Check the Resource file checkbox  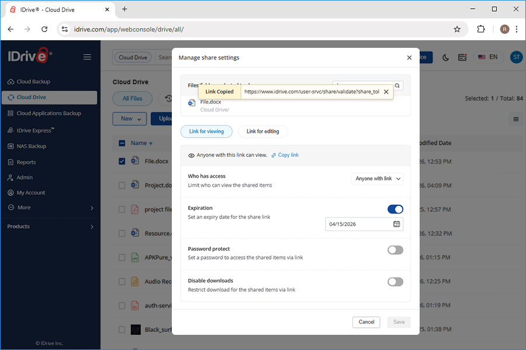122,233
